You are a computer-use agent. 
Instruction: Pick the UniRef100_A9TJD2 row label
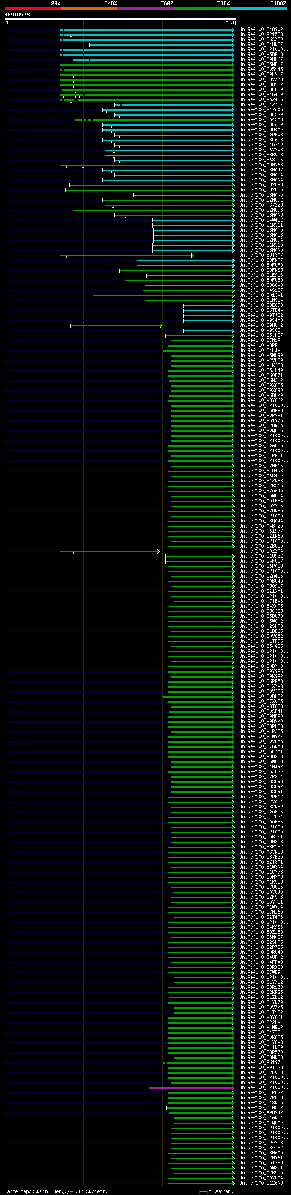pyautogui.click(x=261, y=316)
